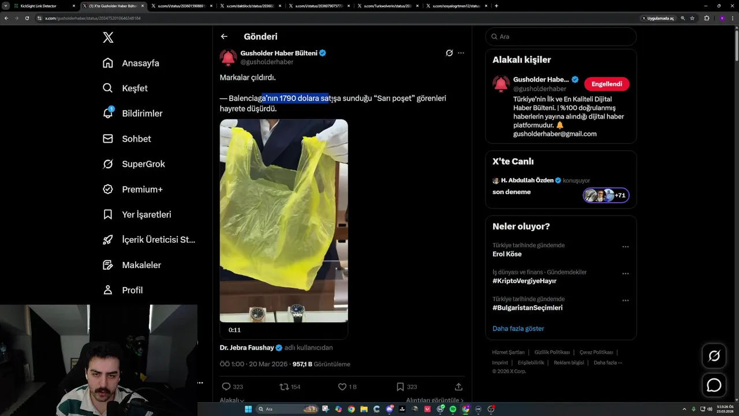Click Alıntıları görüntüle link
Image resolution: width=739 pixels, height=416 pixels.
pyautogui.click(x=435, y=400)
